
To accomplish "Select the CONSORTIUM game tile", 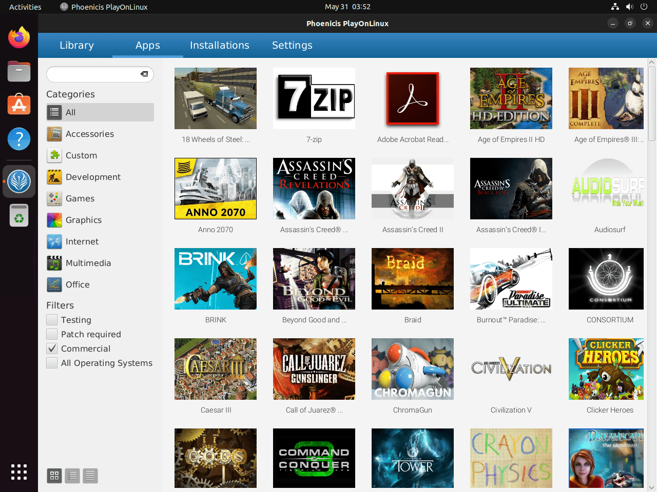I will [606, 279].
